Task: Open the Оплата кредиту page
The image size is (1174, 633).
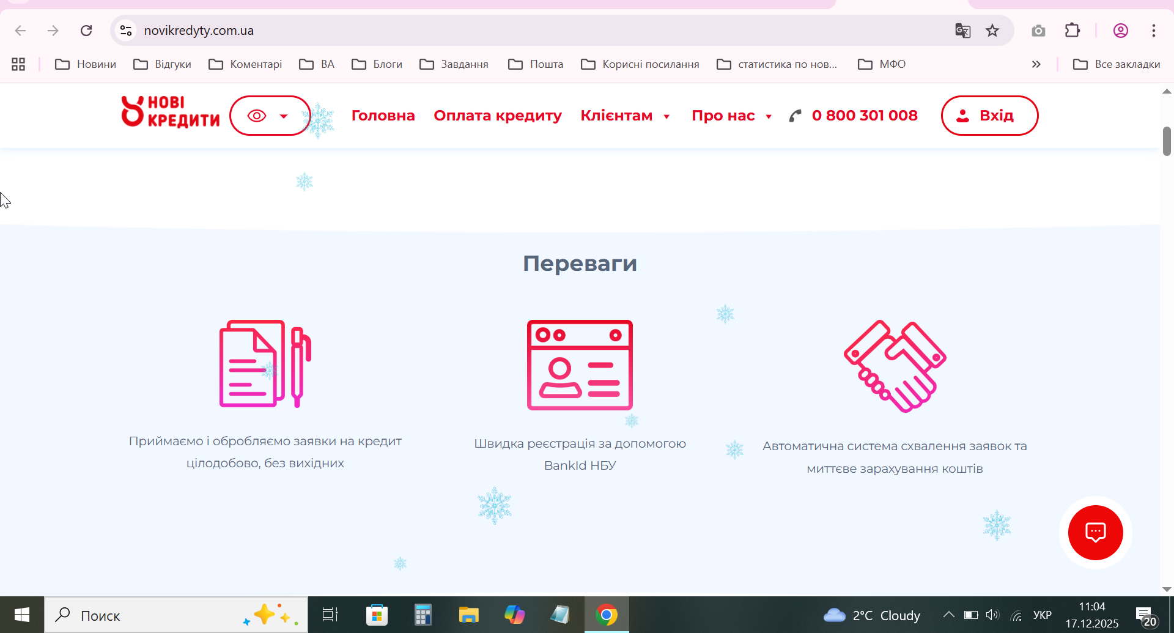Action: click(498, 116)
